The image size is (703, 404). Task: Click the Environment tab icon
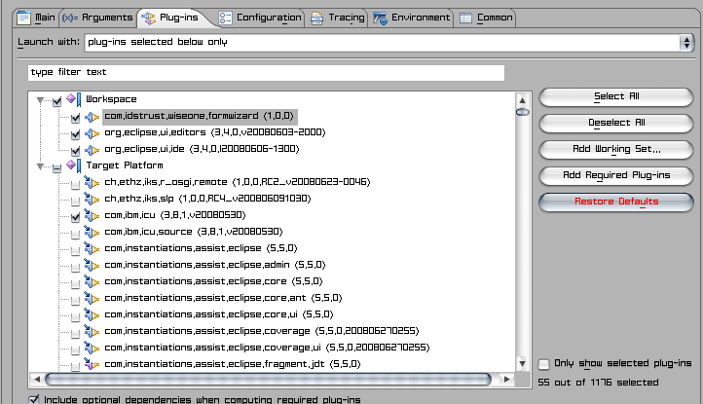[380, 18]
